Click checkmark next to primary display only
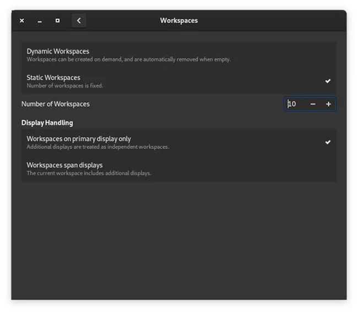358x312 pixels. pyautogui.click(x=328, y=143)
